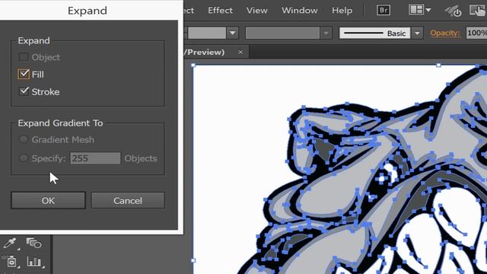Click the 100% opacity value field
This screenshot has height=274, width=487.
click(476, 33)
